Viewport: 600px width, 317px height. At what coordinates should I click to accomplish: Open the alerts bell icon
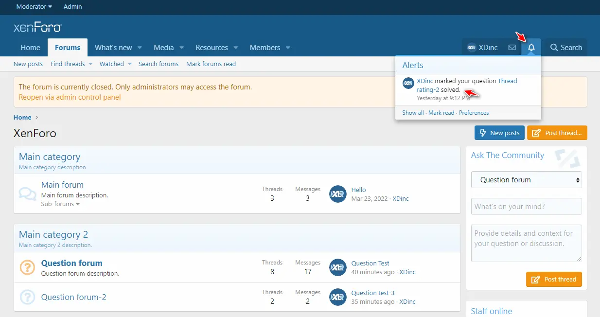point(531,47)
